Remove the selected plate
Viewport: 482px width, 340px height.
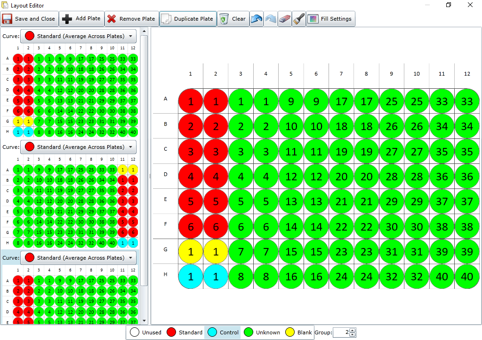click(131, 19)
